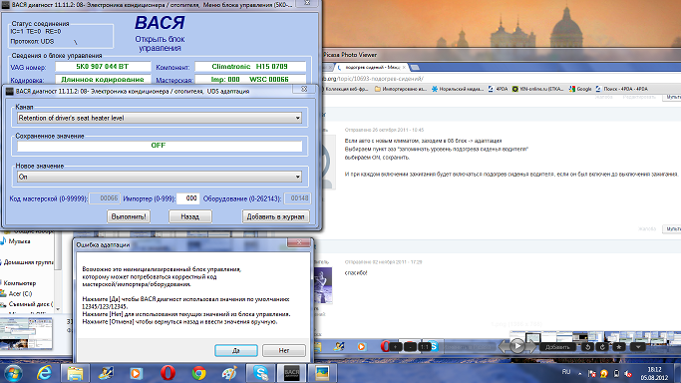Screen dimensions: 681x383
Task: Switch to ВАСЯ диагност taskbar button
Action: (292, 373)
